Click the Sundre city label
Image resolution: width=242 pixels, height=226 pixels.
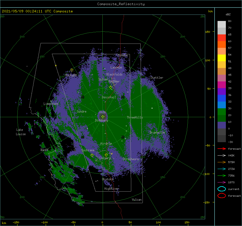(81, 111)
